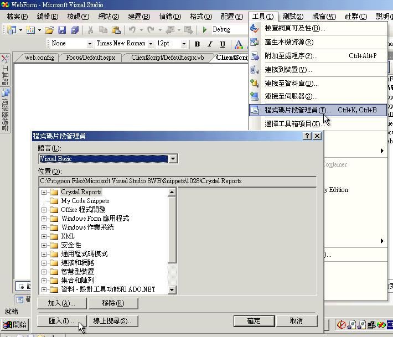393x337 pixels.
Task: Select 產生本機資源(R) menu entry
Action: 318,42
